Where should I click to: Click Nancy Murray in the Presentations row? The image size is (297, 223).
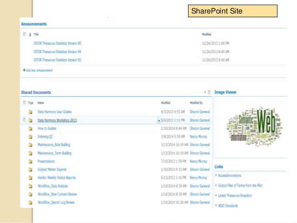(x=198, y=161)
